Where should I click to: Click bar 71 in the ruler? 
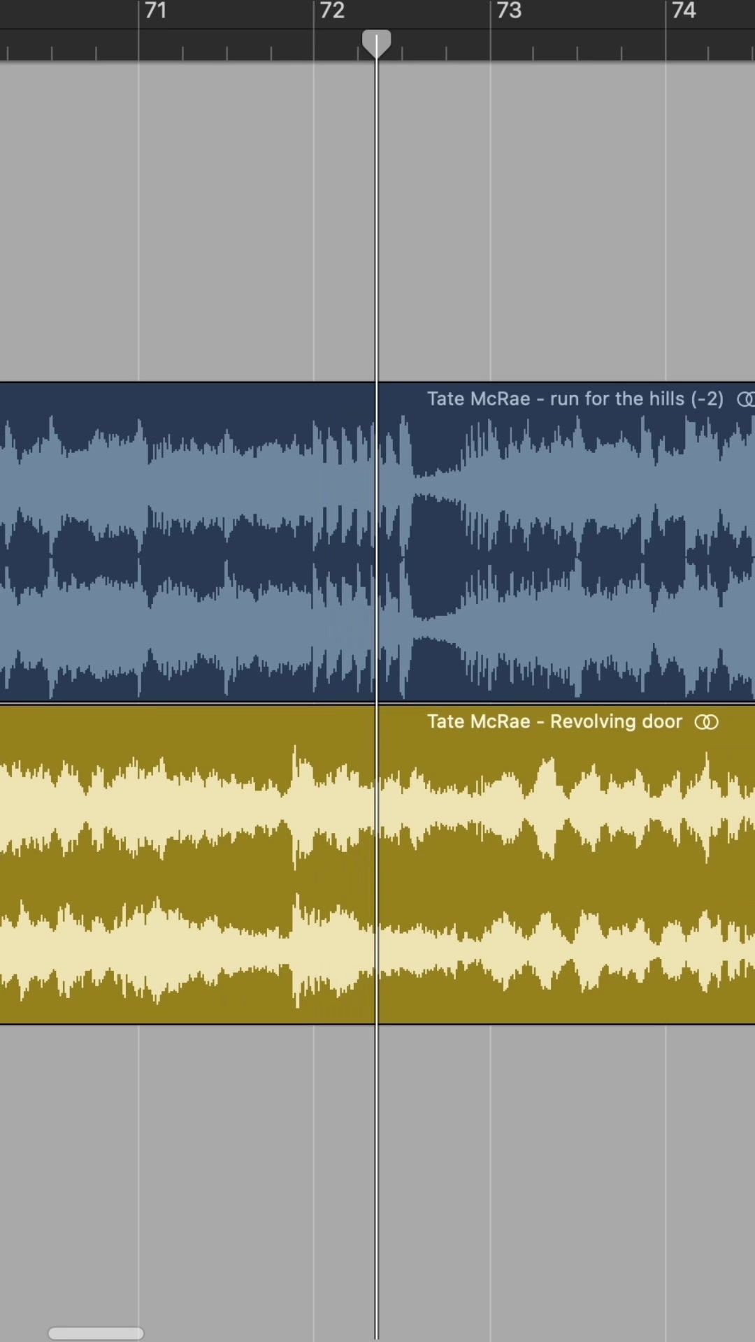tap(156, 10)
